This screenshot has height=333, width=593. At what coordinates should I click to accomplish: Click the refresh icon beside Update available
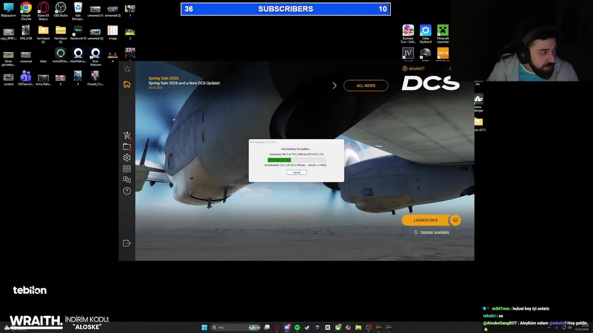tap(416, 232)
